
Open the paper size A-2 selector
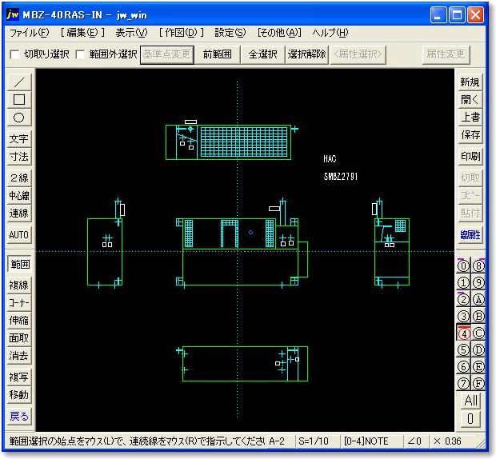tap(277, 441)
